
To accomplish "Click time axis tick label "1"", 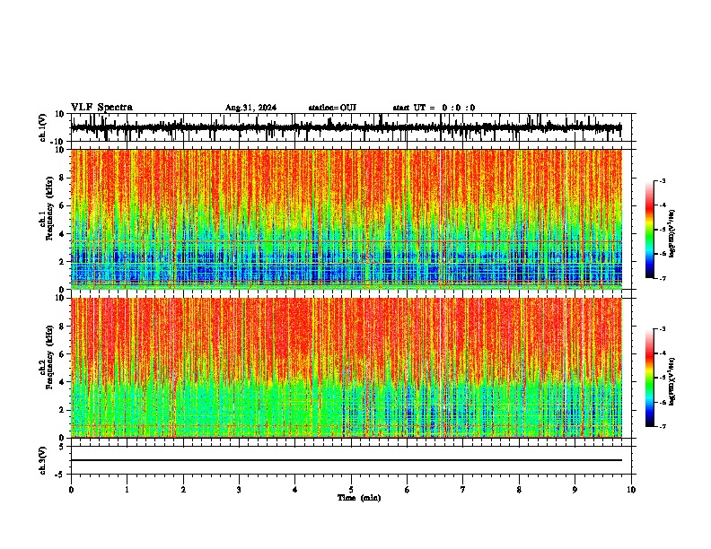I will point(127,490).
